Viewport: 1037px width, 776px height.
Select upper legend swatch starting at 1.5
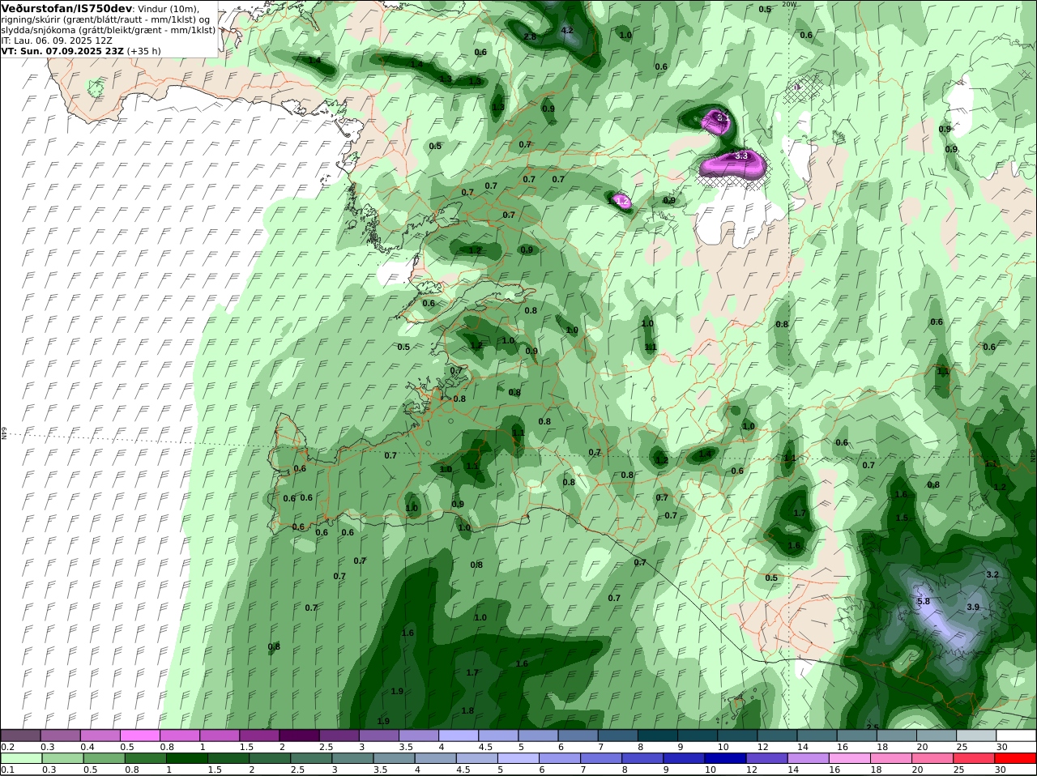259,735
